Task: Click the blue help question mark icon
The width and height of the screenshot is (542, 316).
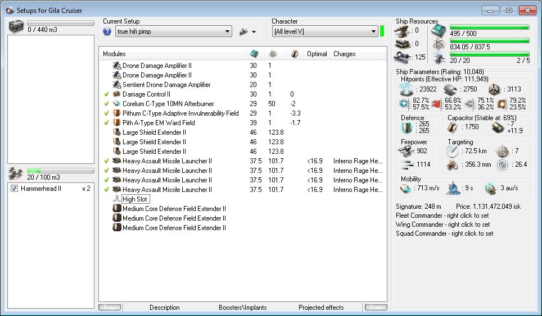Action: point(107,31)
